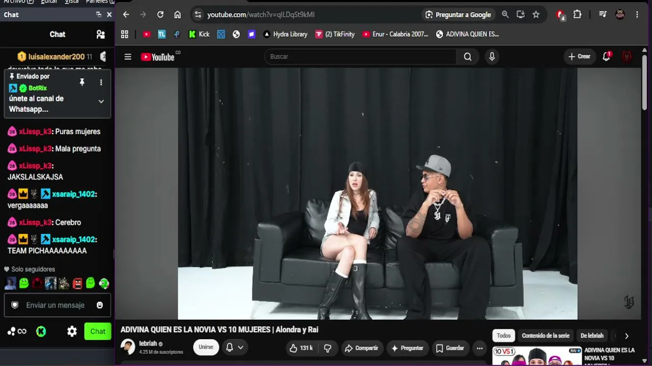View site information icon in address bar
This screenshot has width=652, height=366.
198,15
